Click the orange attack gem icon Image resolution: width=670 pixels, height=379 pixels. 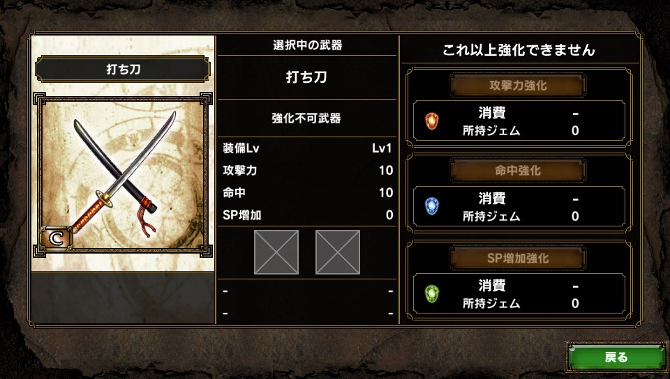pyautogui.click(x=432, y=121)
